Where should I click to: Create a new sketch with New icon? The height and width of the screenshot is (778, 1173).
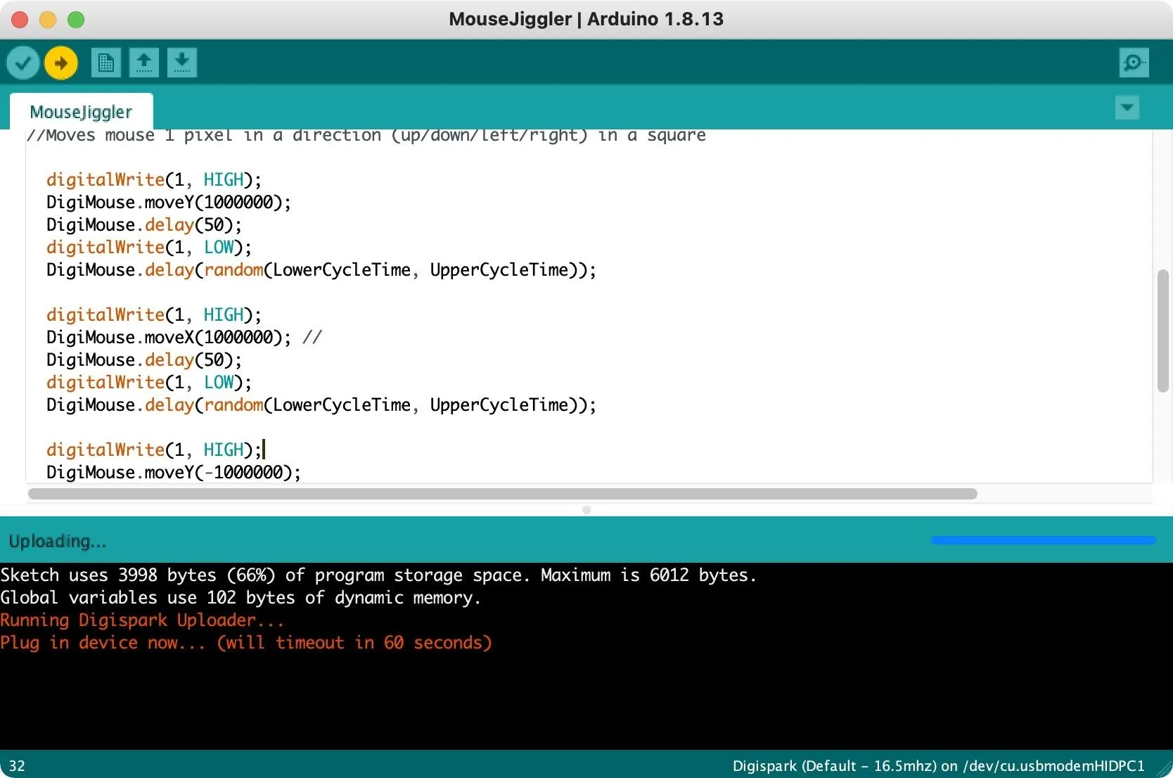click(x=106, y=63)
